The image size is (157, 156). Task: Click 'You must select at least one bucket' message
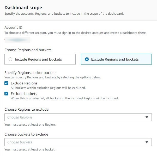coord(30,149)
